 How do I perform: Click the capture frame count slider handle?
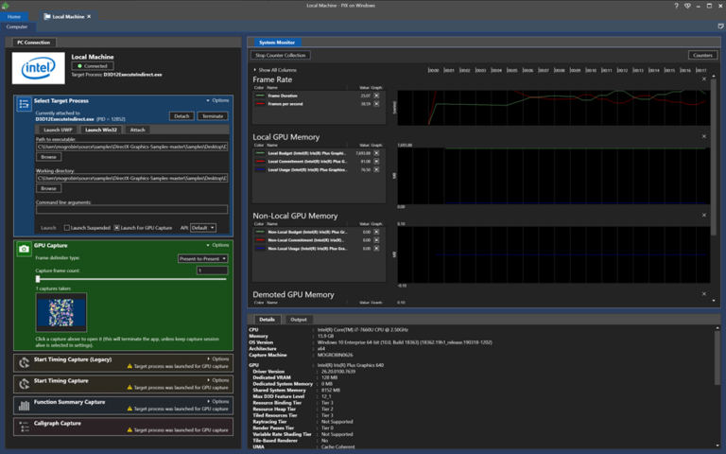click(38, 279)
